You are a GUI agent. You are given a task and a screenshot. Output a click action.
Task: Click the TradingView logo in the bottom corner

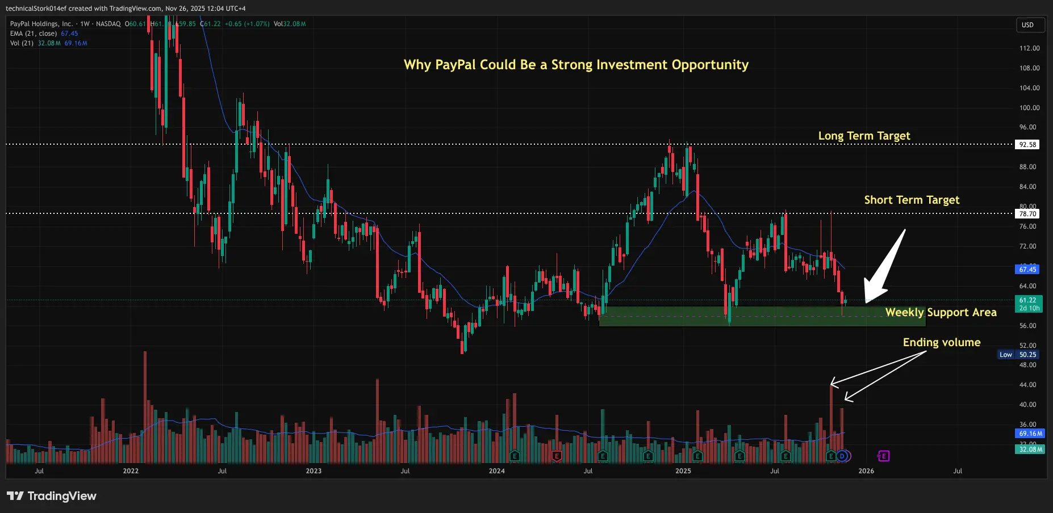(x=51, y=495)
